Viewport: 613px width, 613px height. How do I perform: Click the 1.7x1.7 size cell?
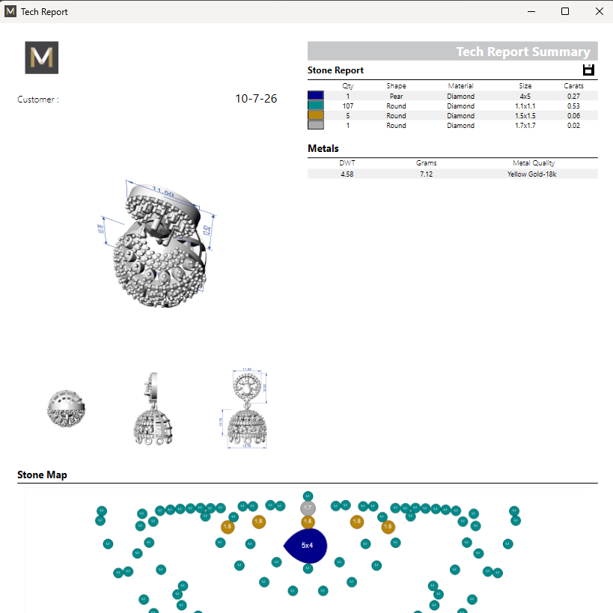click(x=525, y=126)
